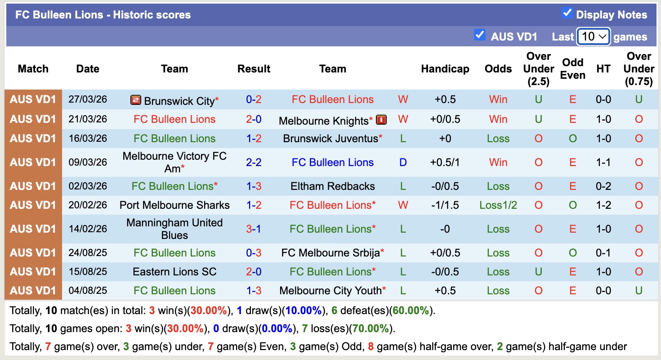Click the Date column header

pyautogui.click(x=87, y=69)
